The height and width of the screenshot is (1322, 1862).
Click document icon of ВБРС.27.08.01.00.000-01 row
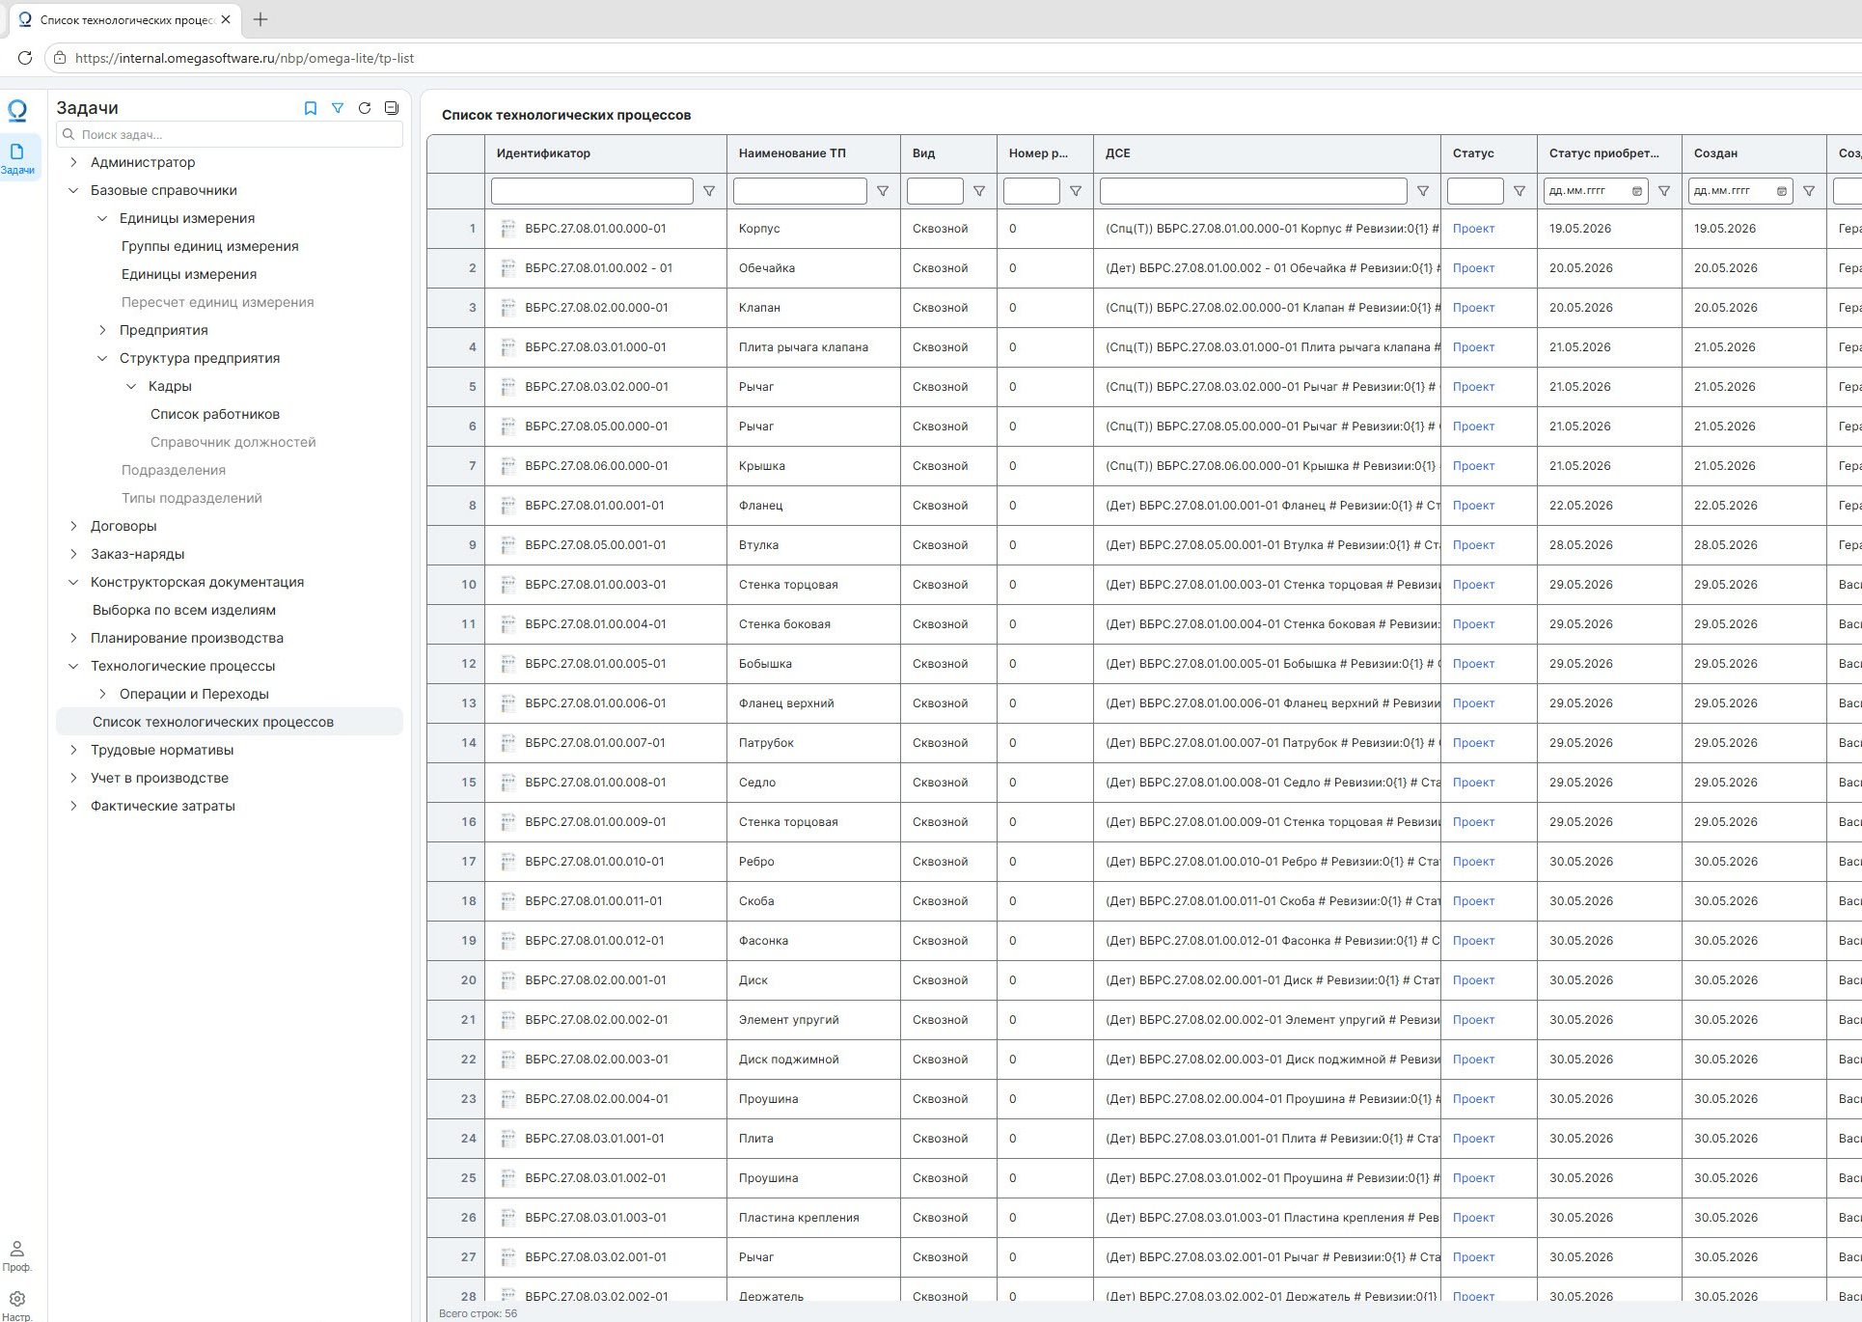507,229
